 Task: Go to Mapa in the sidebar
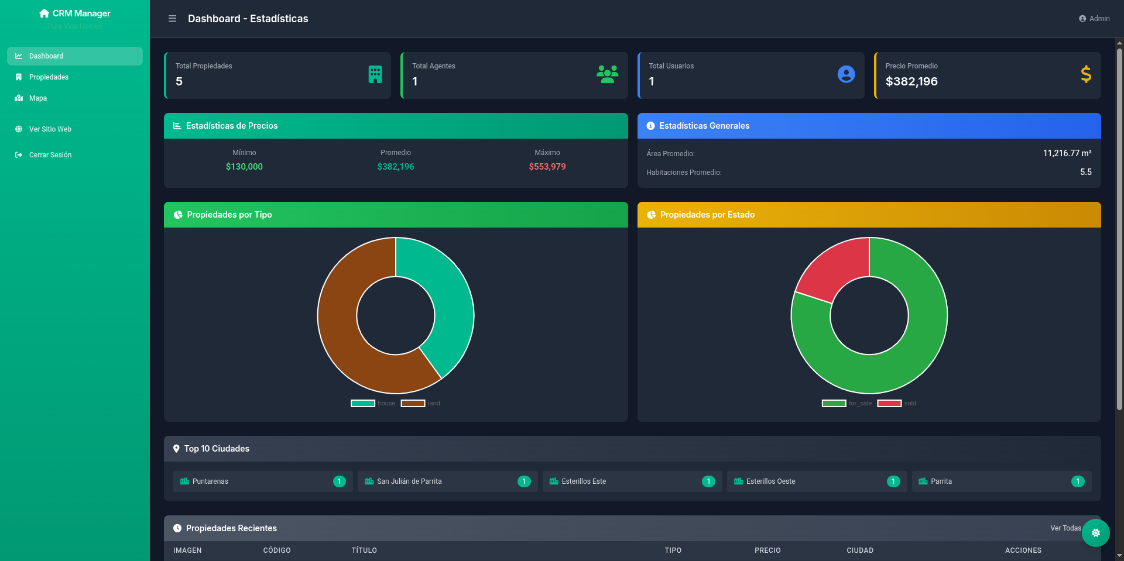(38, 98)
